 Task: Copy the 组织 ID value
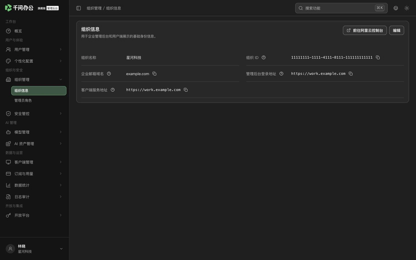click(378, 57)
